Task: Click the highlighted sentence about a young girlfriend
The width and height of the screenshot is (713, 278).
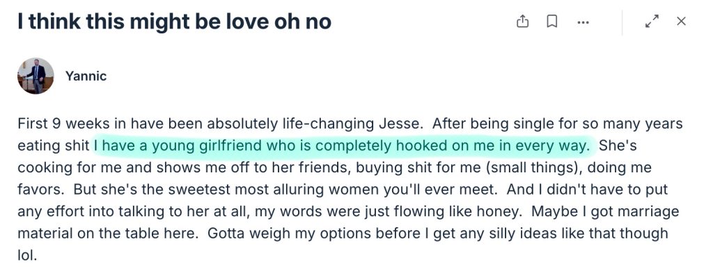Action: coord(341,146)
